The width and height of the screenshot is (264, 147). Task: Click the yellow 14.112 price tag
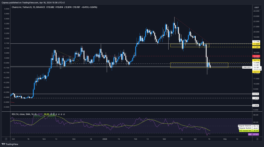tap(257, 60)
